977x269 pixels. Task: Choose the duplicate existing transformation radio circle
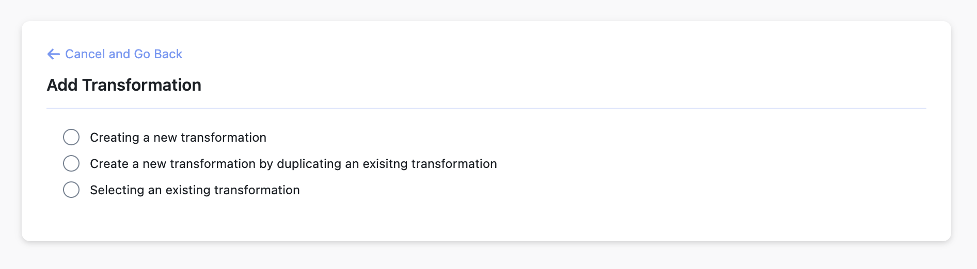71,163
